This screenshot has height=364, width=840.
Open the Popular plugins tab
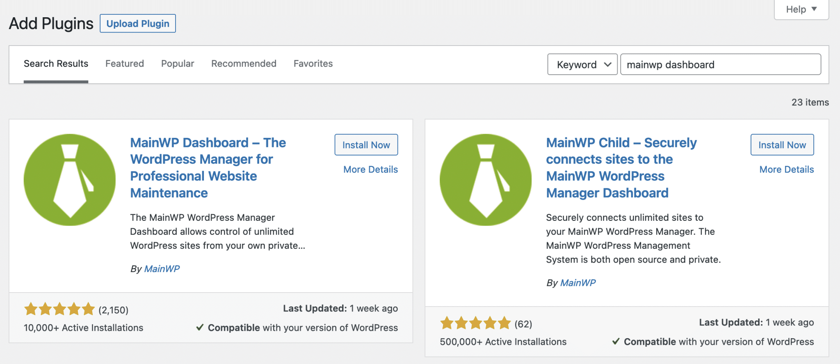[178, 64]
